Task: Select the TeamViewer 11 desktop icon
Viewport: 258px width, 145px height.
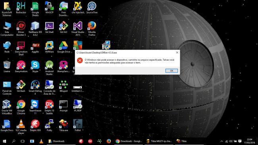Action: tap(35, 107)
